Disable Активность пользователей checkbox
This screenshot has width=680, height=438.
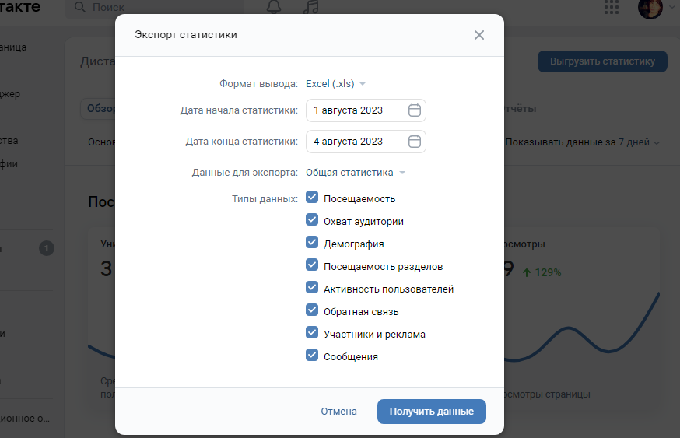tap(312, 288)
